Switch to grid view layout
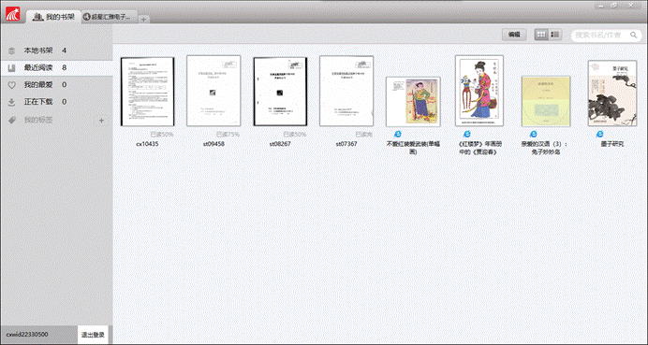The height and width of the screenshot is (345, 648). click(x=541, y=36)
